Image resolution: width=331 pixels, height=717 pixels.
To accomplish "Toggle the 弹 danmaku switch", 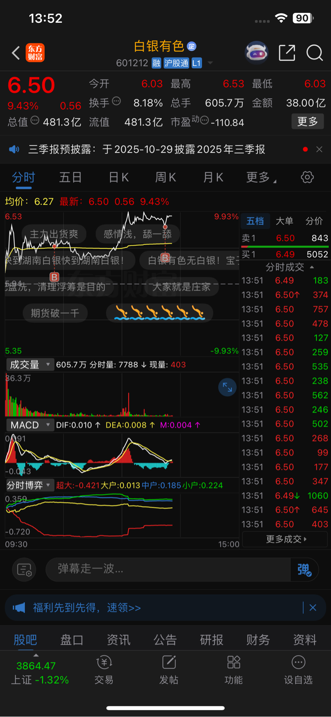I will coord(305,570).
